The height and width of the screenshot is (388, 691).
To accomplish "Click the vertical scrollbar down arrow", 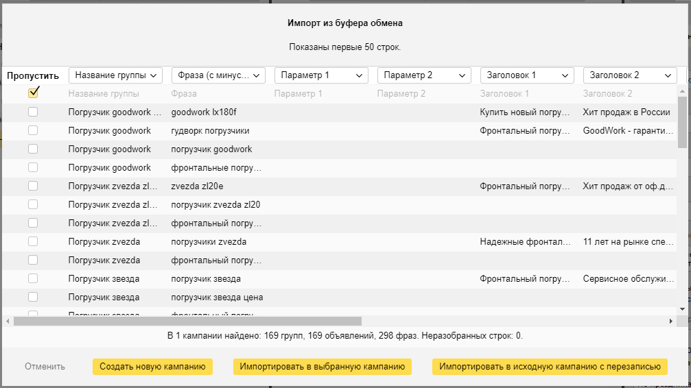I will tap(682, 310).
